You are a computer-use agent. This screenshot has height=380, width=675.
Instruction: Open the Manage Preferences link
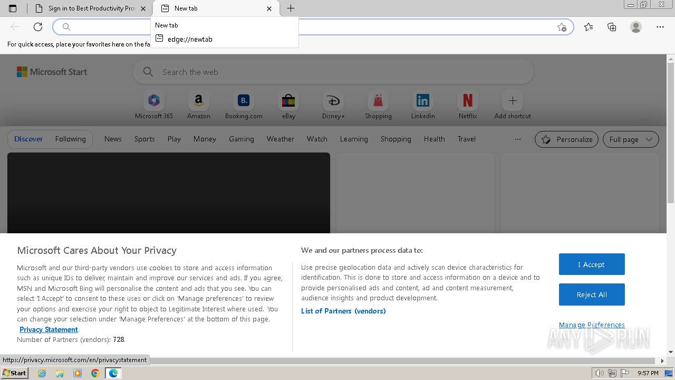point(592,325)
